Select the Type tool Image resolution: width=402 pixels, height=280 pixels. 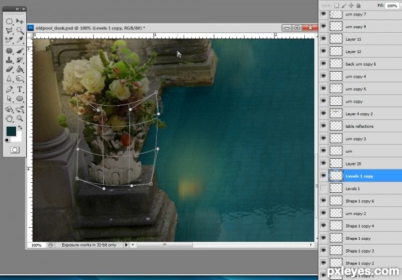click(x=19, y=89)
